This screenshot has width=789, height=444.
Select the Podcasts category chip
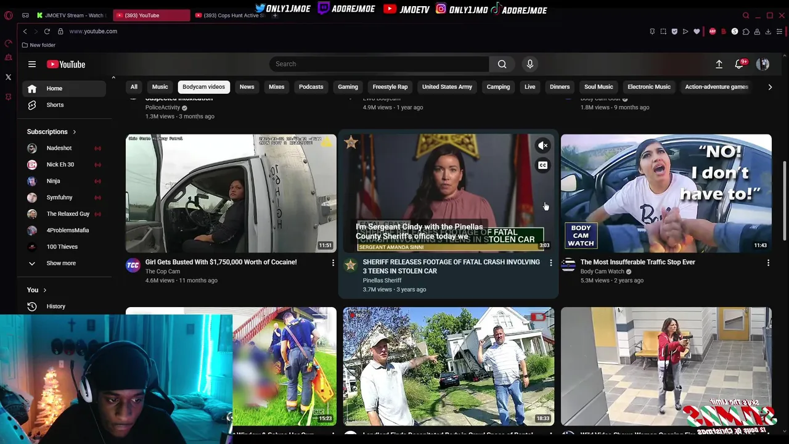[311, 87]
